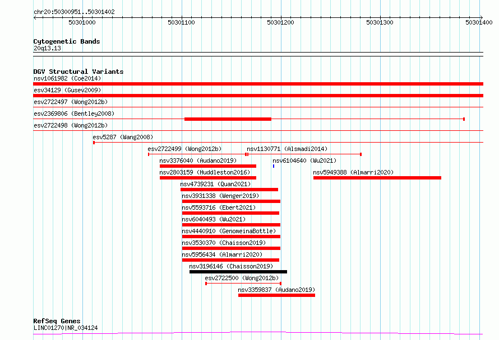This screenshot has width=499, height=340.
Task: Click the Cytogenetic Bands track title
Action: [x=67, y=41]
